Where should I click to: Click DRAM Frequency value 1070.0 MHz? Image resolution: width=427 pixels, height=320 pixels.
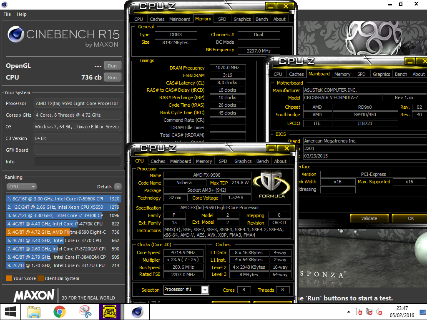click(228, 67)
